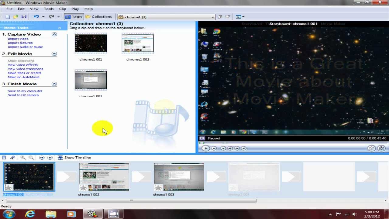This screenshot has width=389, height=219.
Task: Go up one collection level icon
Action: point(220,17)
